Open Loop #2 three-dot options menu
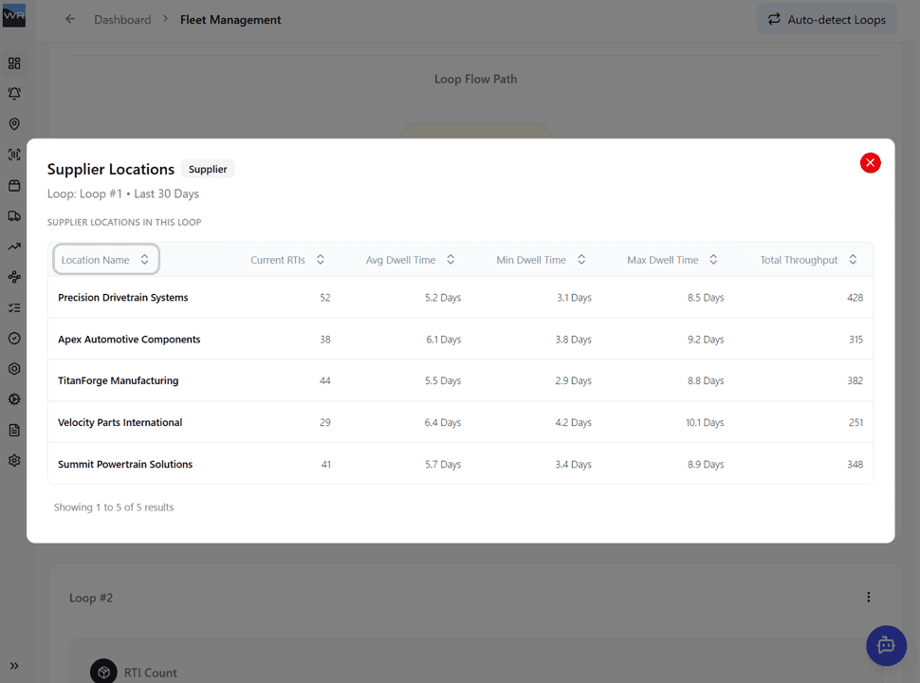The width and height of the screenshot is (920, 683). click(868, 598)
